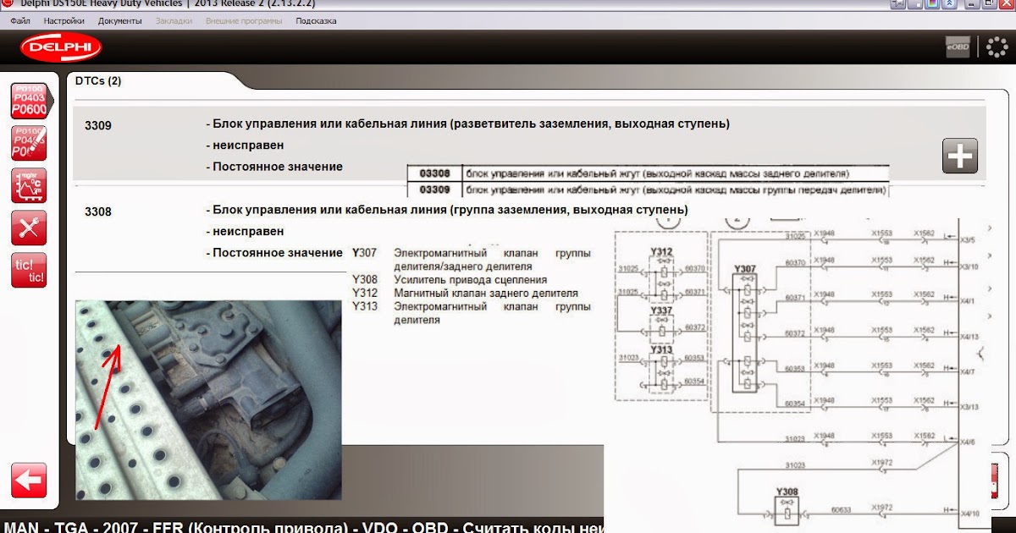
Task: Click connector pin X4/13 in the diagram
Action: click(970, 336)
